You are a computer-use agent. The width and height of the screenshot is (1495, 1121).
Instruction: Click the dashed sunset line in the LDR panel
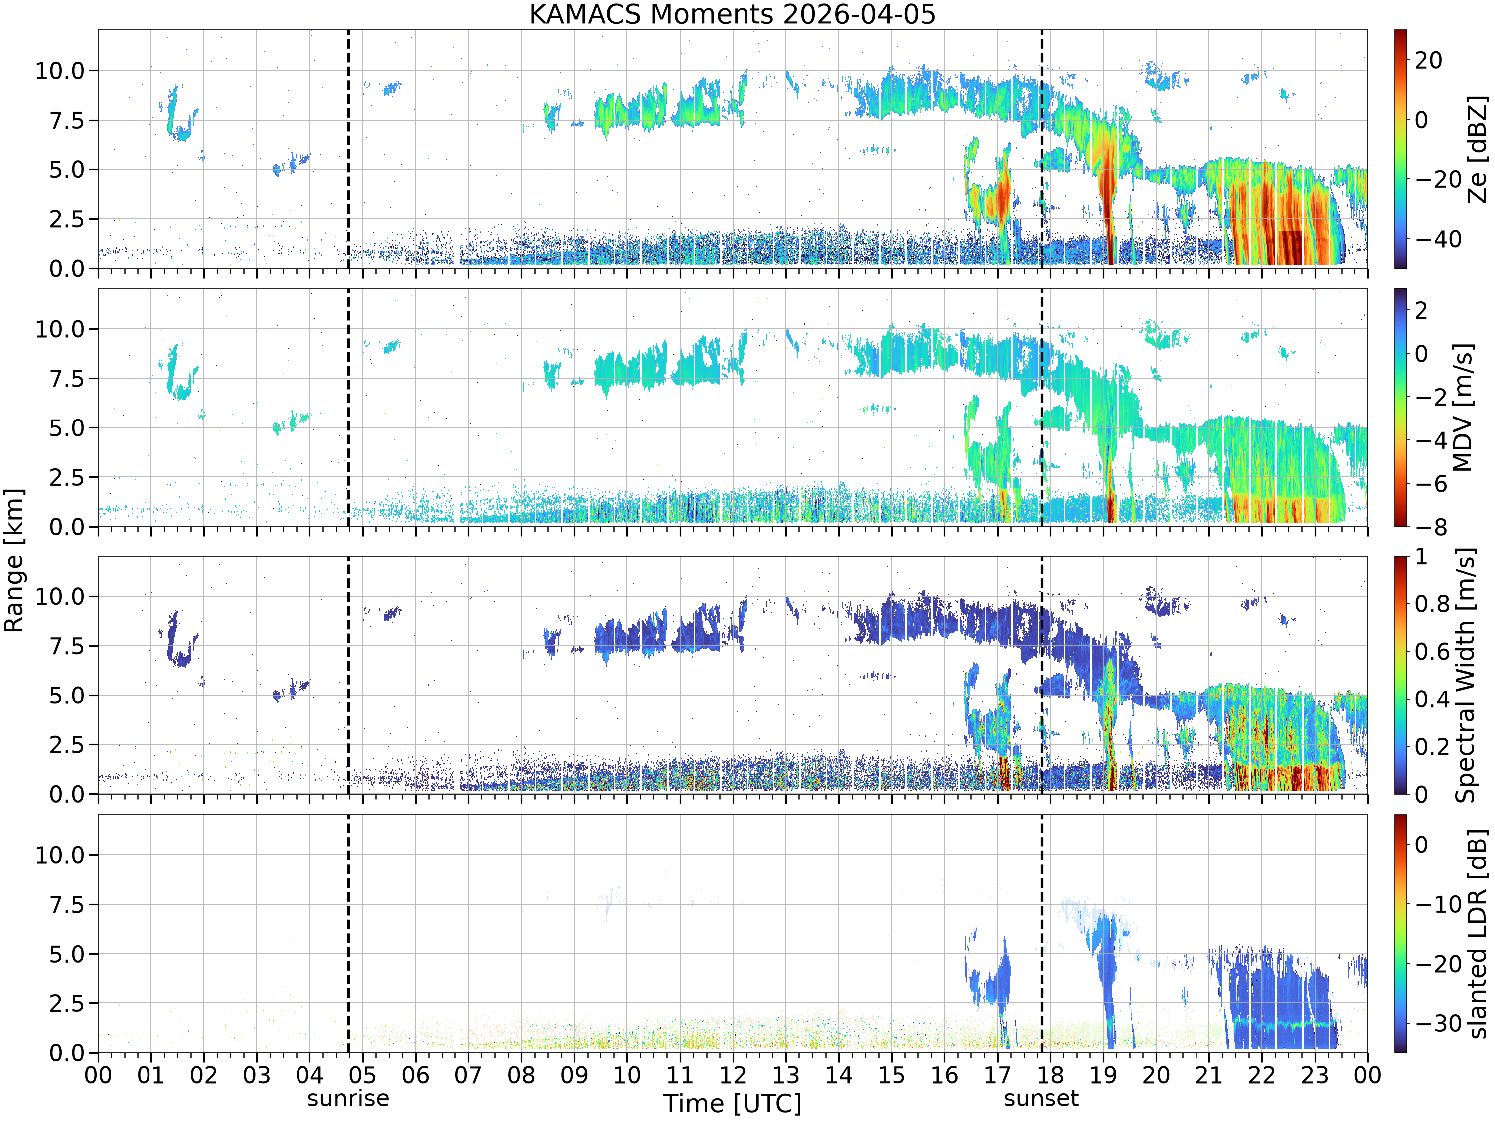click(1041, 933)
